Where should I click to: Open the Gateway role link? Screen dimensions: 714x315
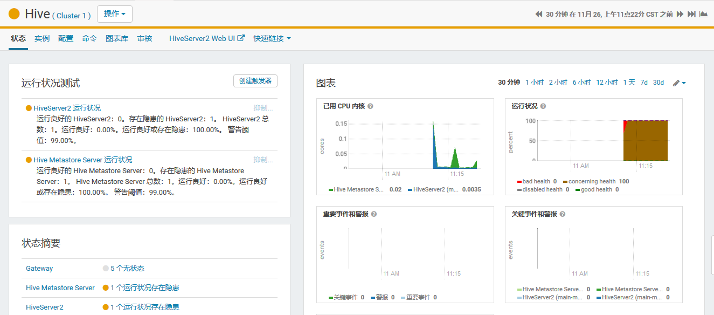(x=39, y=269)
